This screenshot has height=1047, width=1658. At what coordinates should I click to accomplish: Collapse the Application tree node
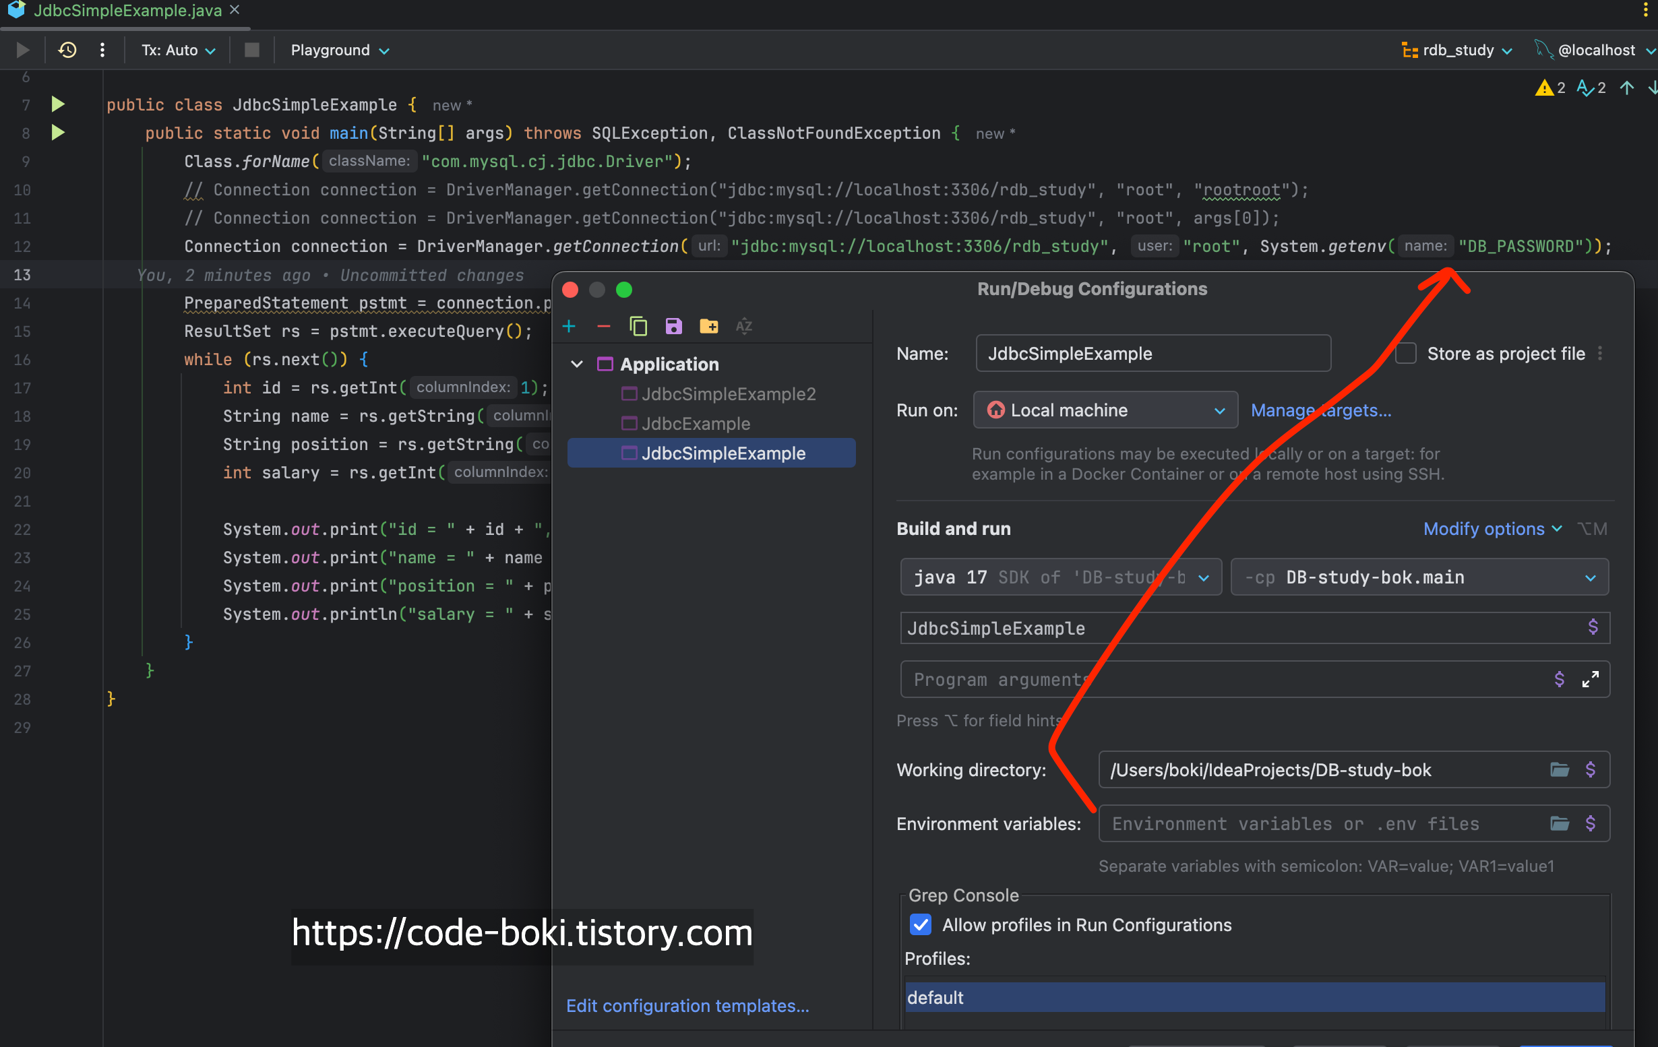(577, 364)
